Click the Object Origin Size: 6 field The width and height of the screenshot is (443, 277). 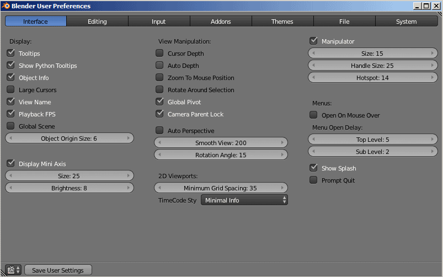[70, 138]
